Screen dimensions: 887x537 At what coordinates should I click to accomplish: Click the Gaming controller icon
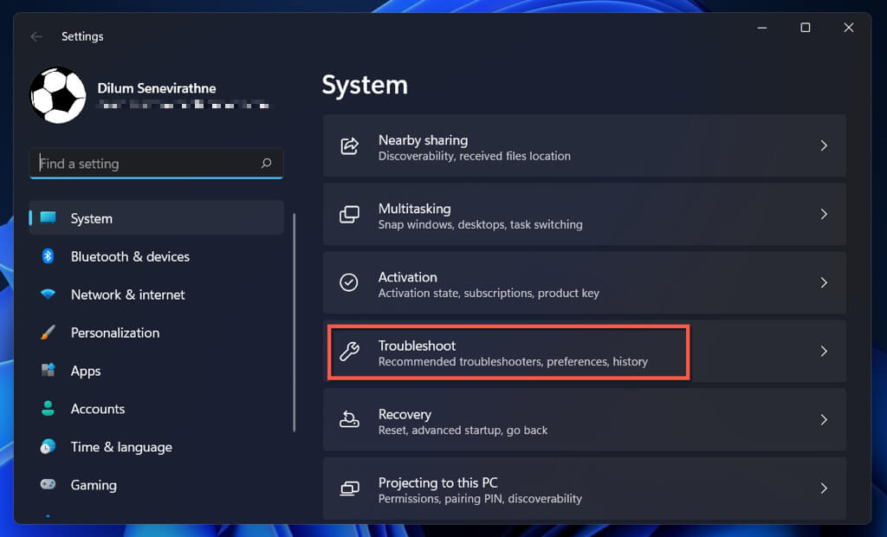pos(49,484)
